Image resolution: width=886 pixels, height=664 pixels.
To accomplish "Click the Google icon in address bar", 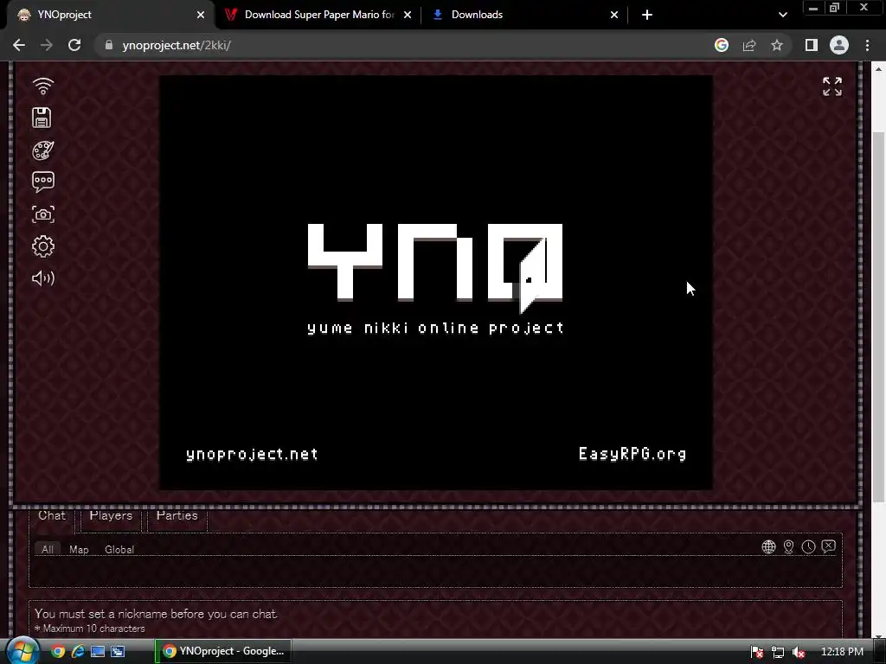I will coord(722,45).
